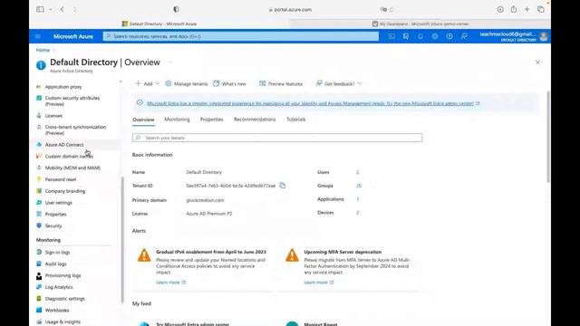
Task: Open Password reset
Action: [x=61, y=179]
